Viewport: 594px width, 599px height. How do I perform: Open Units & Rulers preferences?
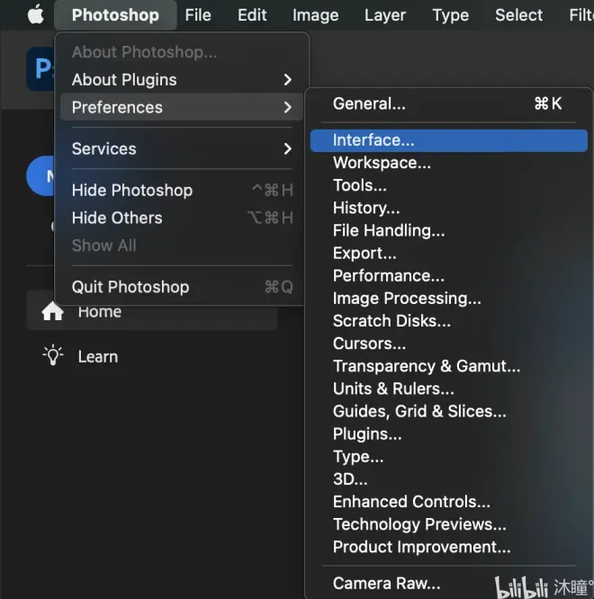[449, 389]
